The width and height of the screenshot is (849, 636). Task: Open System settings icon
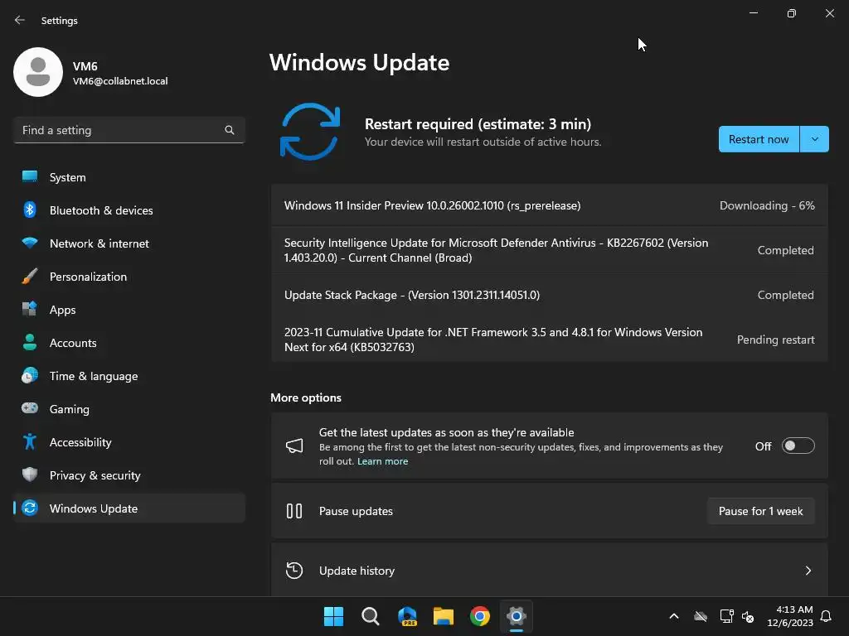[30, 177]
